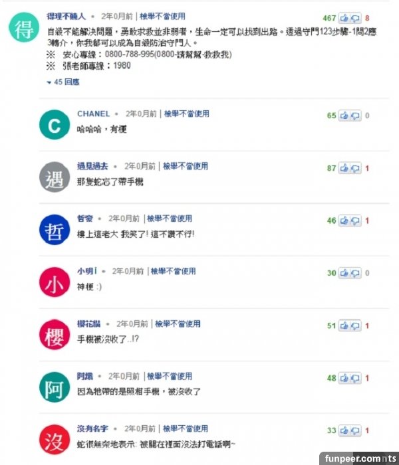Thumbs down 阿鐵's comment

pyautogui.click(x=356, y=378)
